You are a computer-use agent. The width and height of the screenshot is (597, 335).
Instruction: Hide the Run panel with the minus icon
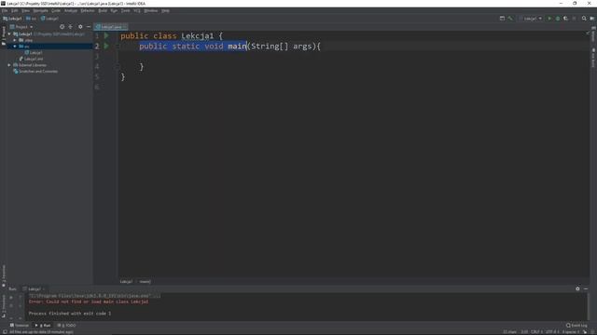pyautogui.click(x=586, y=289)
